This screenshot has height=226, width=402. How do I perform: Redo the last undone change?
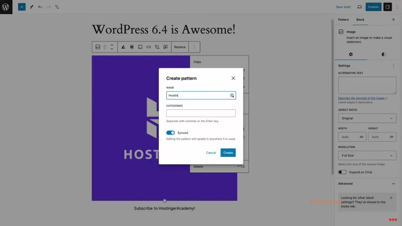coord(48,7)
